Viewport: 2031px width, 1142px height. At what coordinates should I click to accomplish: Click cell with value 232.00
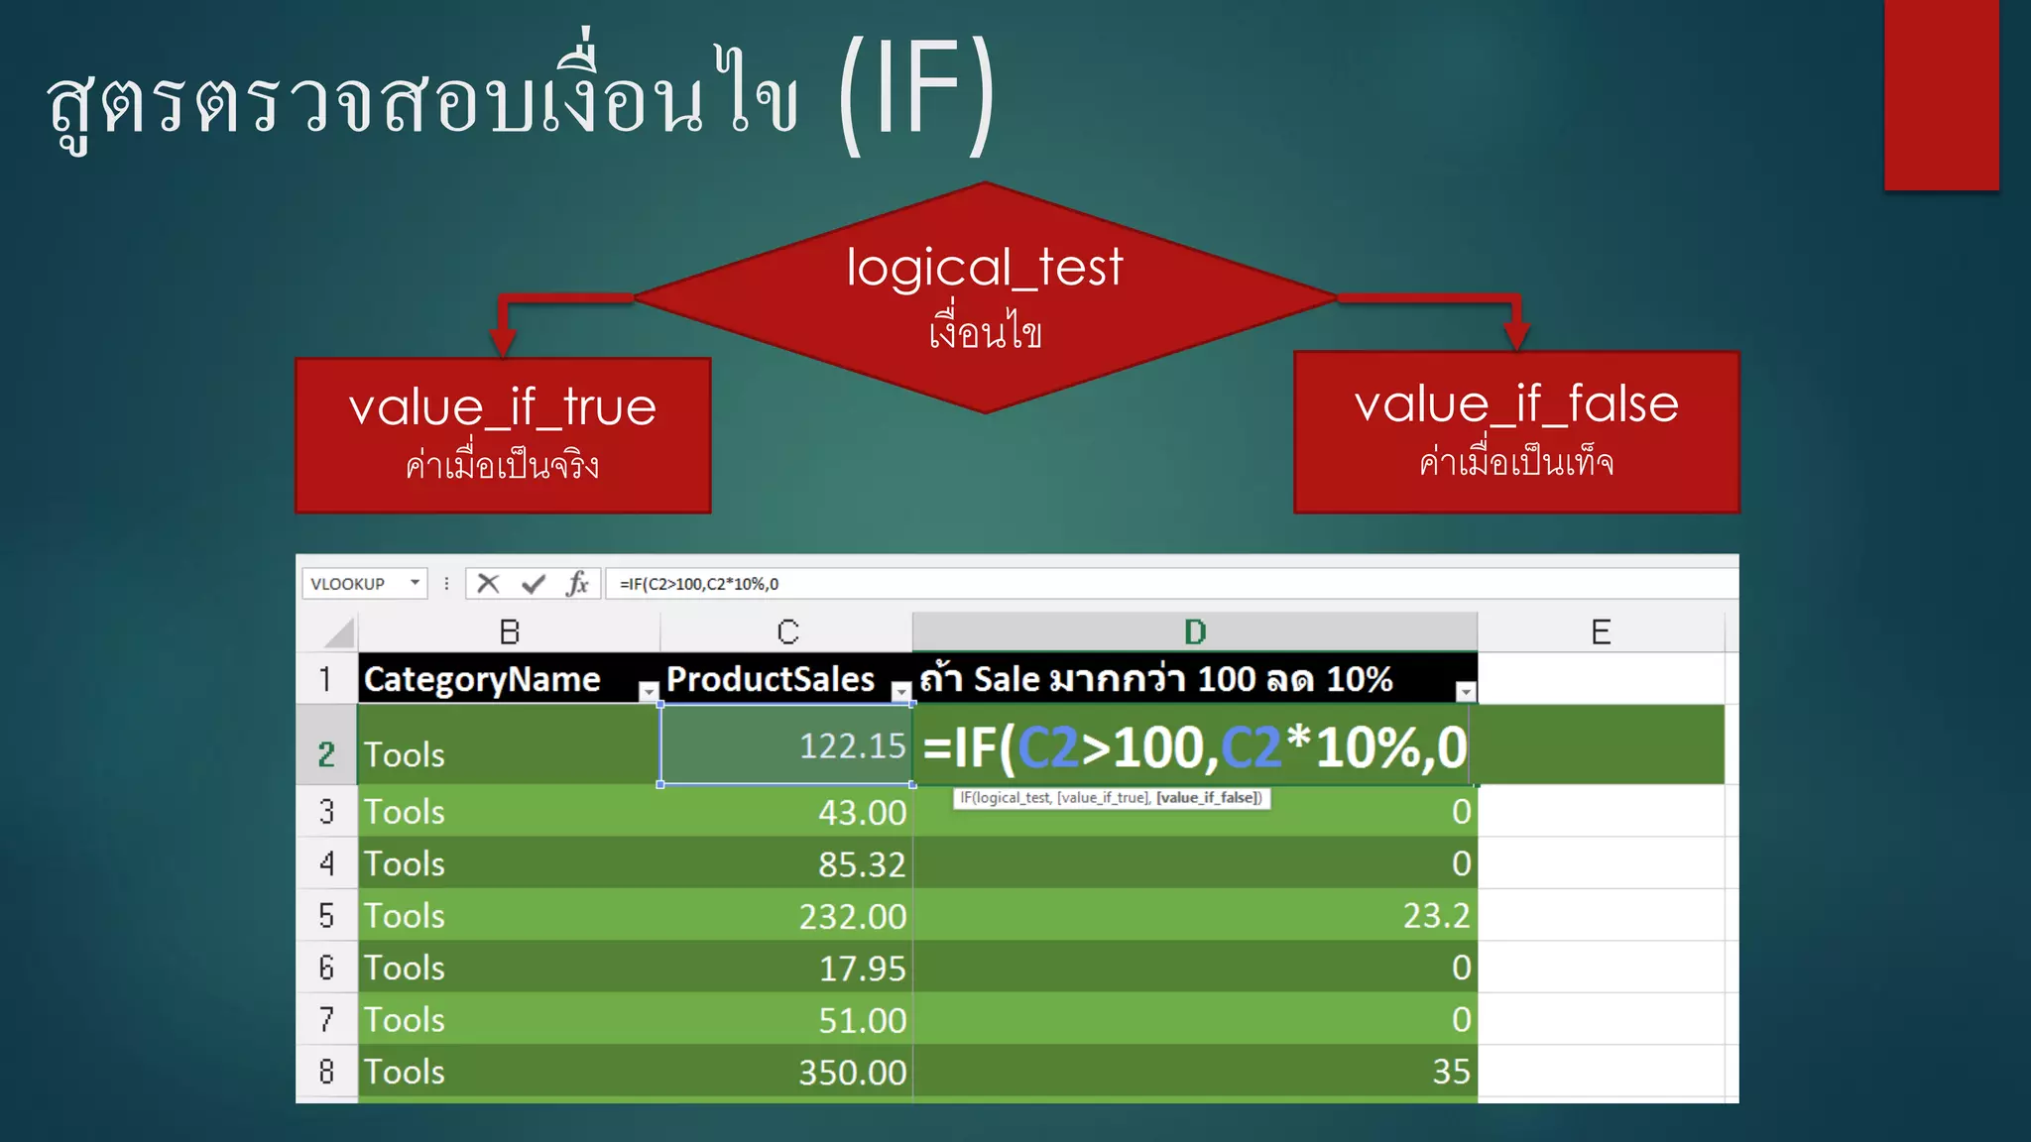786,915
